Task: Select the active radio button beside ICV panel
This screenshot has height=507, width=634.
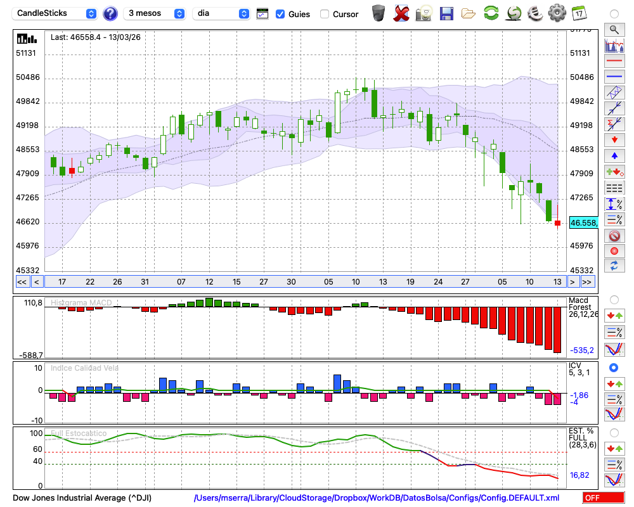Action: click(614, 368)
